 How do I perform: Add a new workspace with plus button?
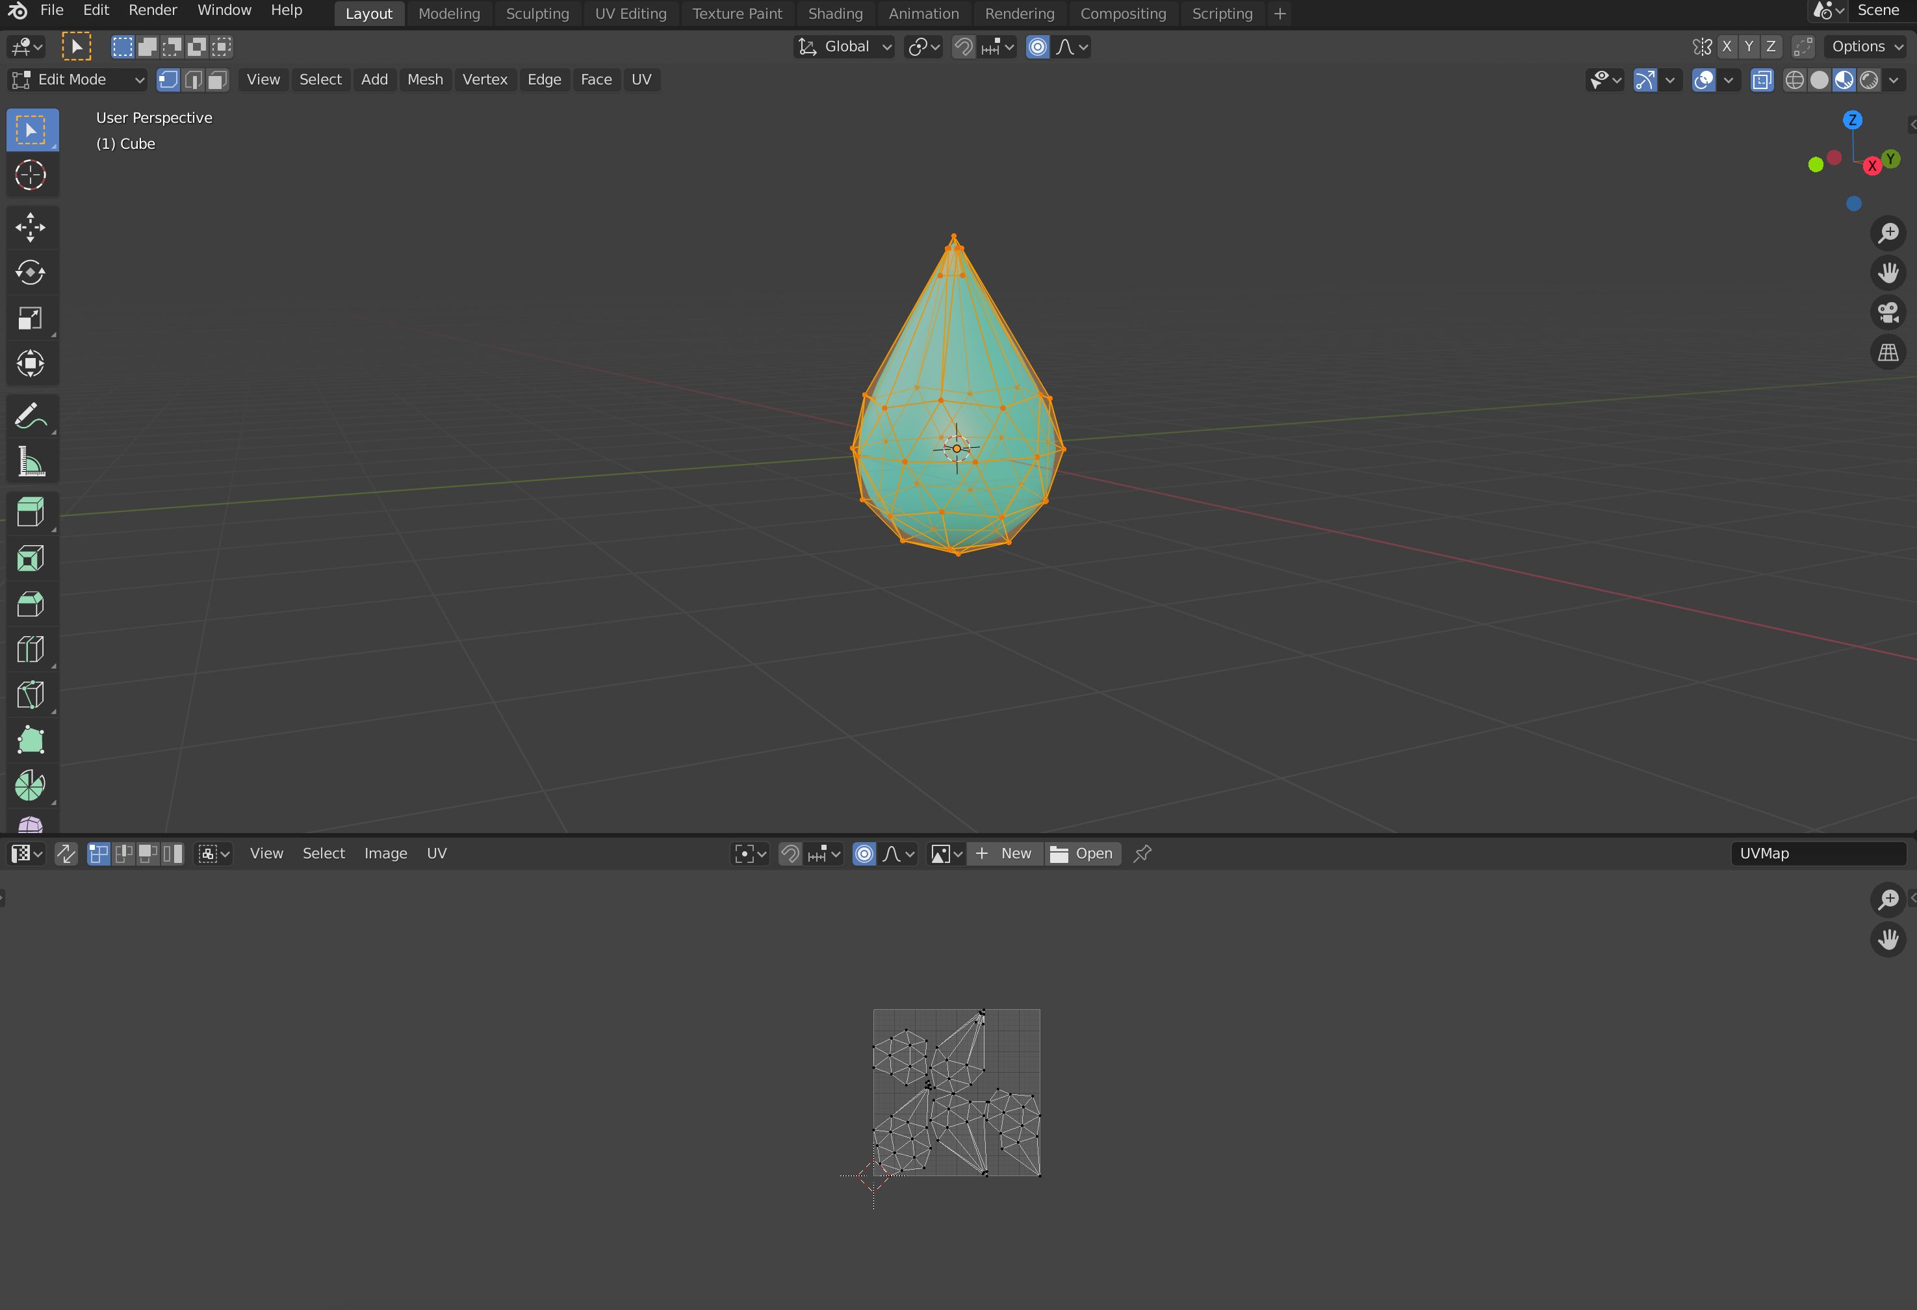point(1280,13)
